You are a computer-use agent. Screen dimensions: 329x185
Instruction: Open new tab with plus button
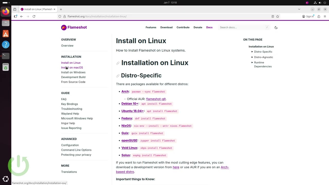(x=61, y=9)
